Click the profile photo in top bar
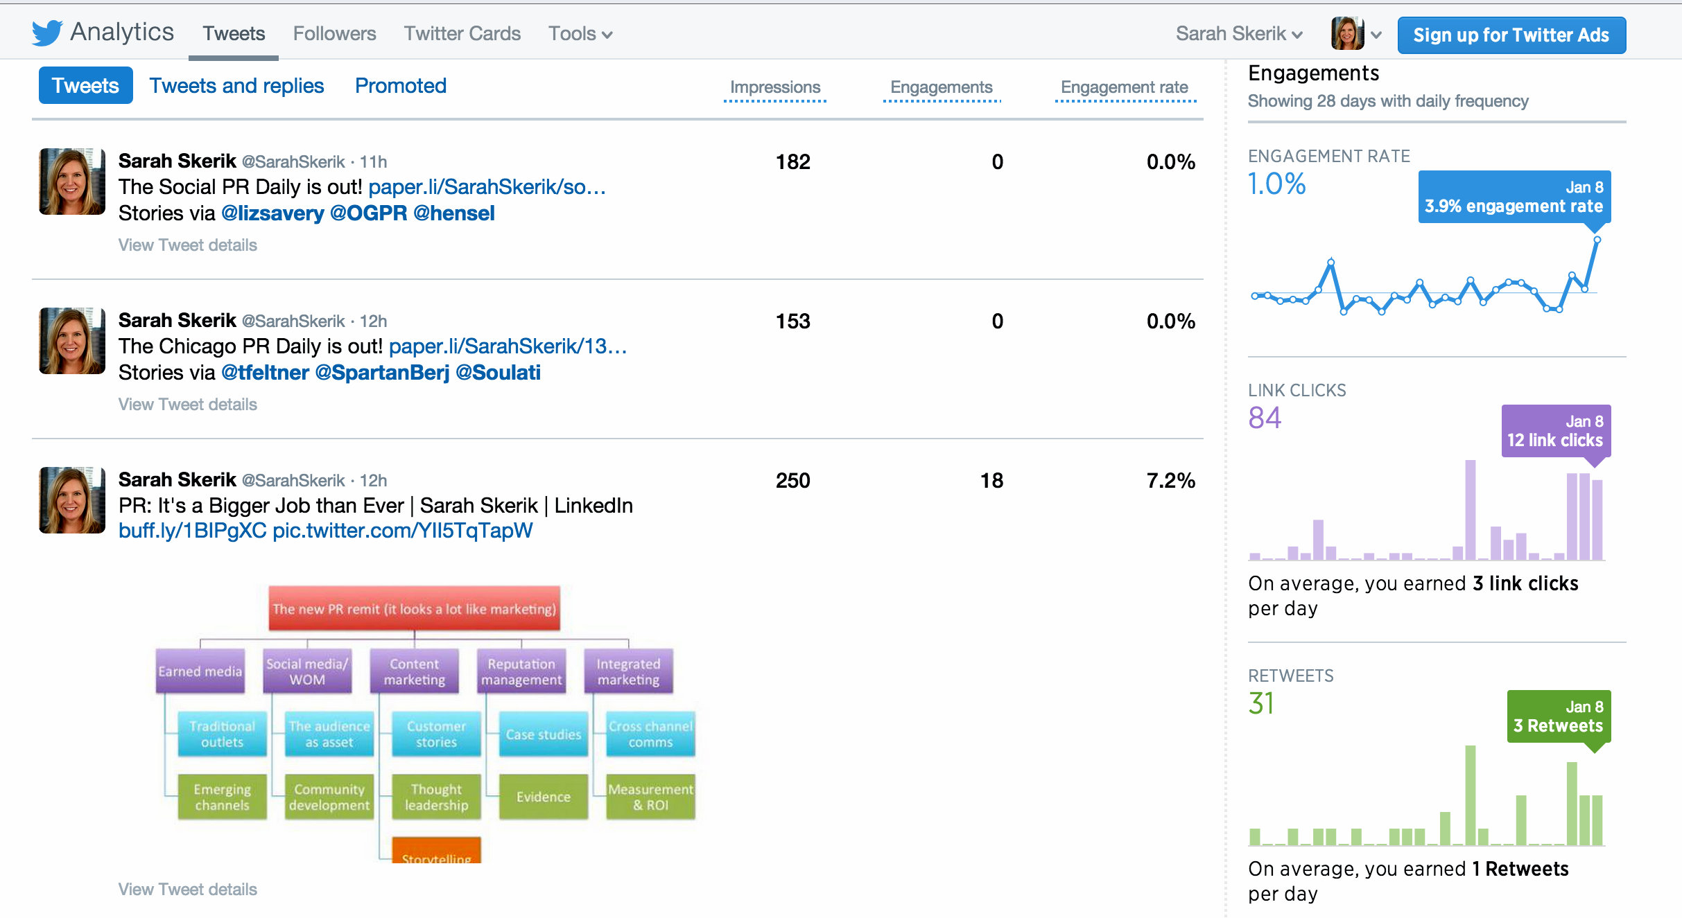This screenshot has width=1682, height=918. pyautogui.click(x=1346, y=33)
